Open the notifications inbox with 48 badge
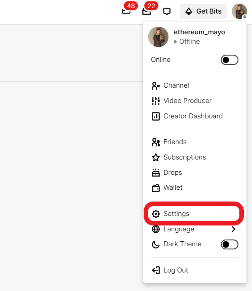This screenshot has width=252, height=291. [126, 11]
